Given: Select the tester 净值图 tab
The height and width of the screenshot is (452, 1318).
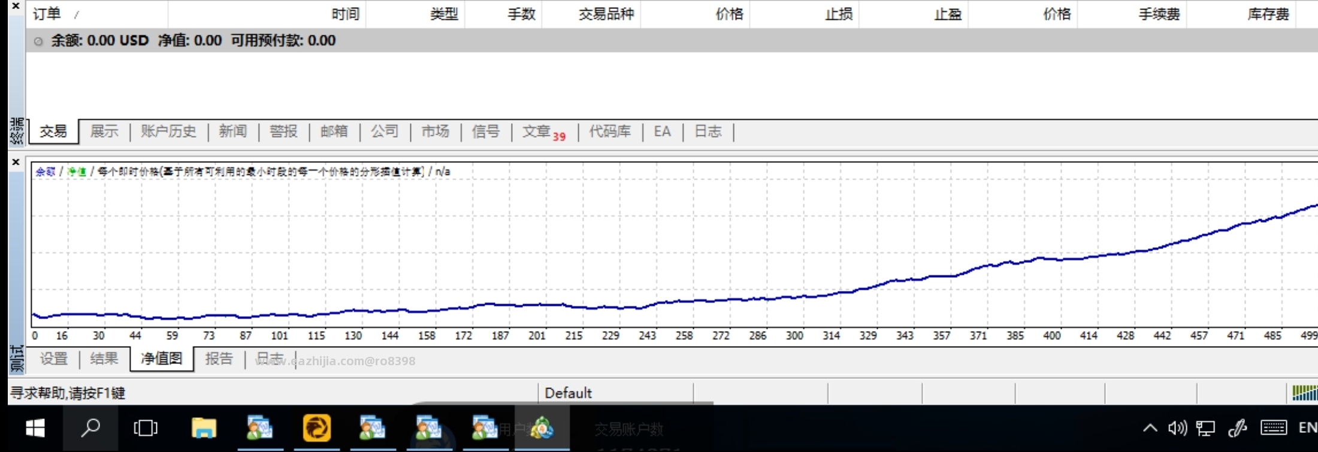Looking at the screenshot, I should point(161,359).
